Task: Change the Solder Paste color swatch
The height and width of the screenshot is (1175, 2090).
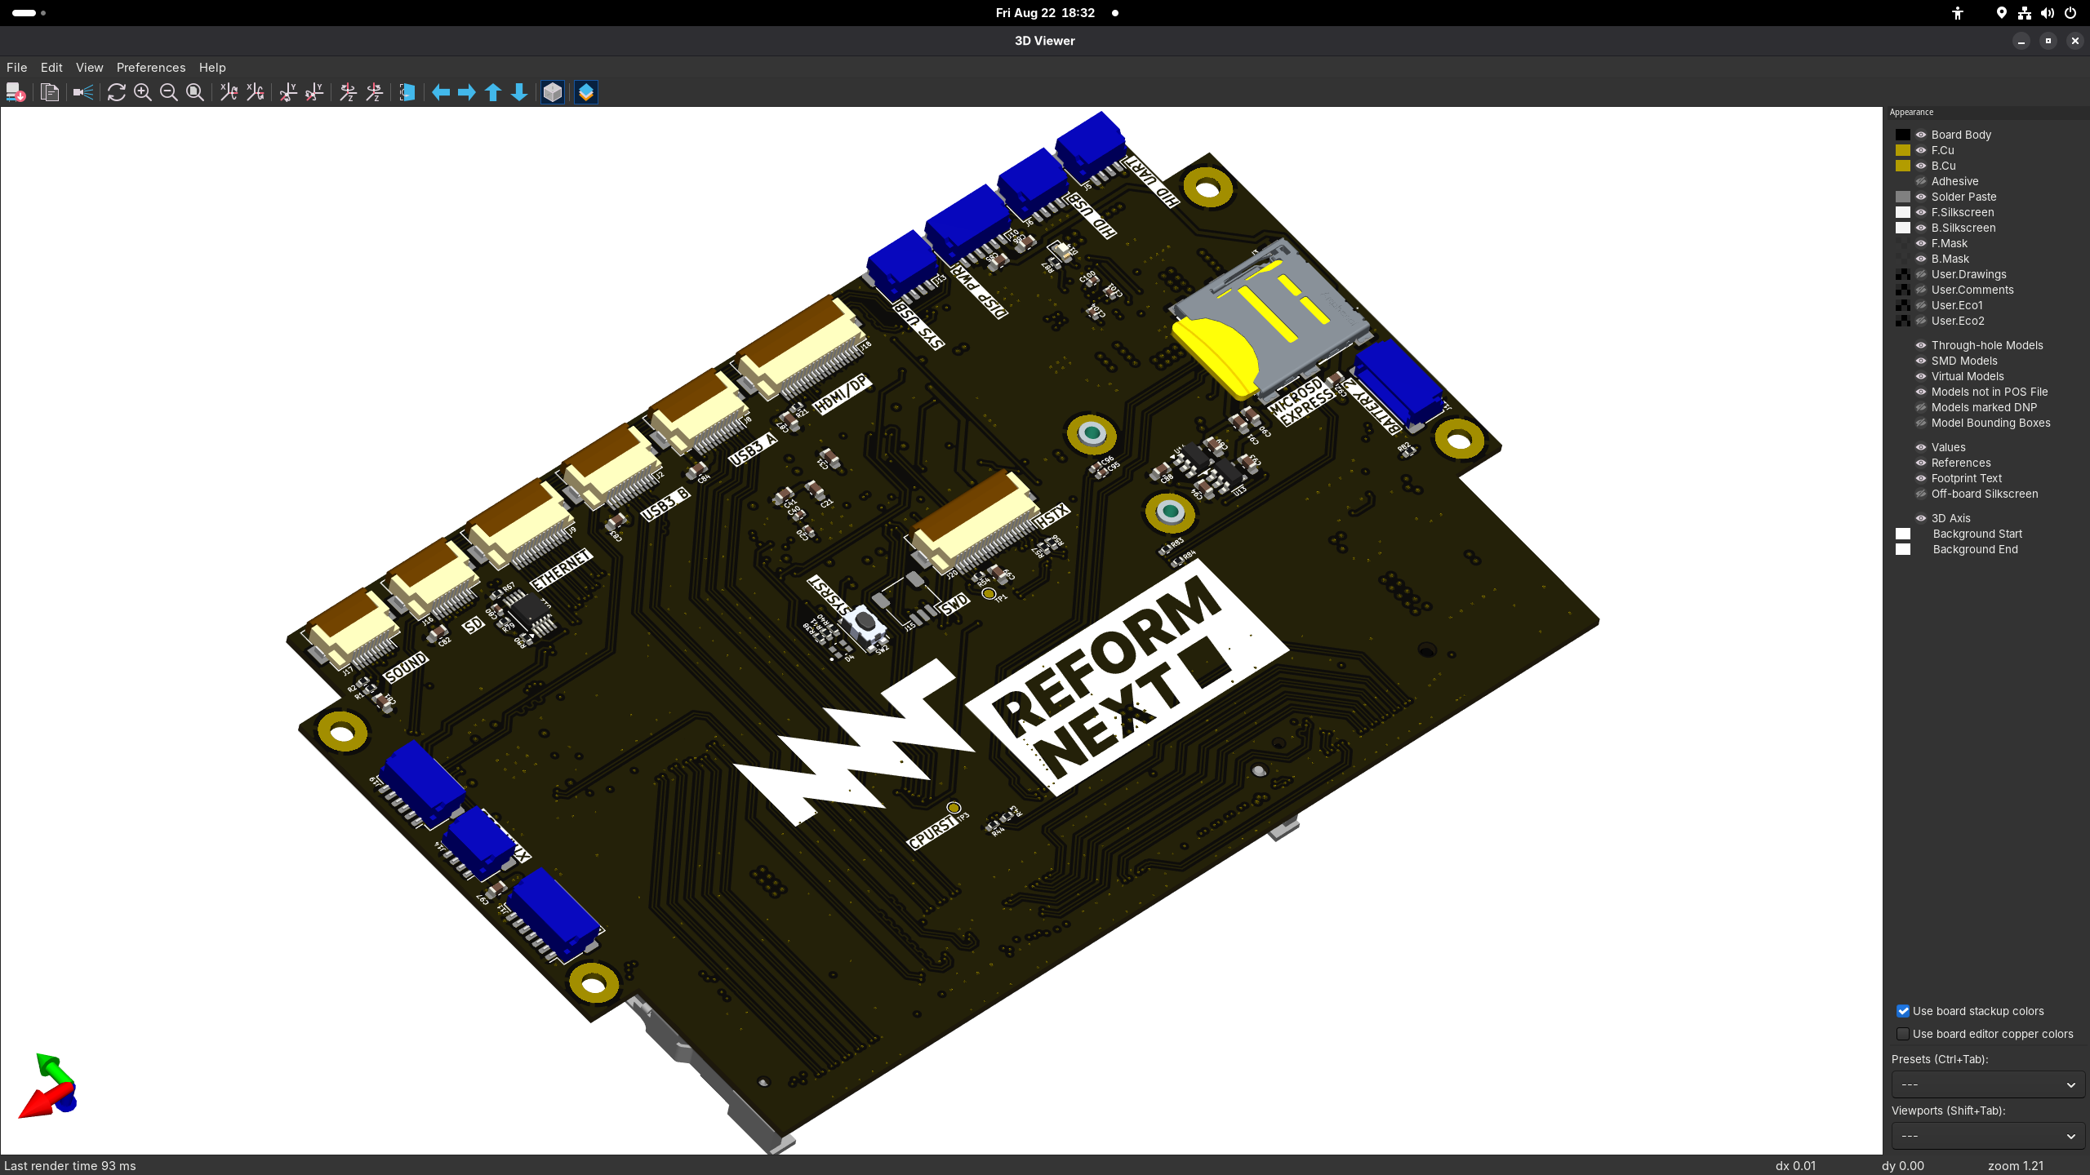Action: 1903,197
